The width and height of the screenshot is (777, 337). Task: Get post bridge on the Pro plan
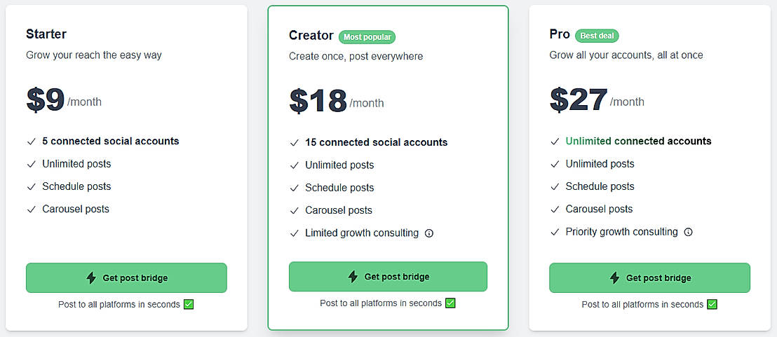pyautogui.click(x=649, y=278)
